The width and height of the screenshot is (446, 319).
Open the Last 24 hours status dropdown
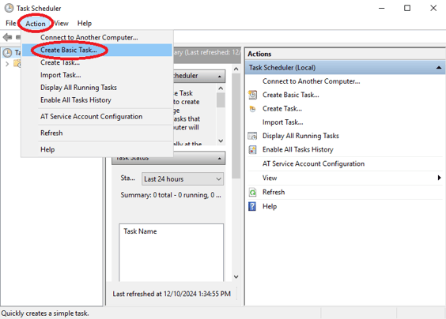click(183, 179)
